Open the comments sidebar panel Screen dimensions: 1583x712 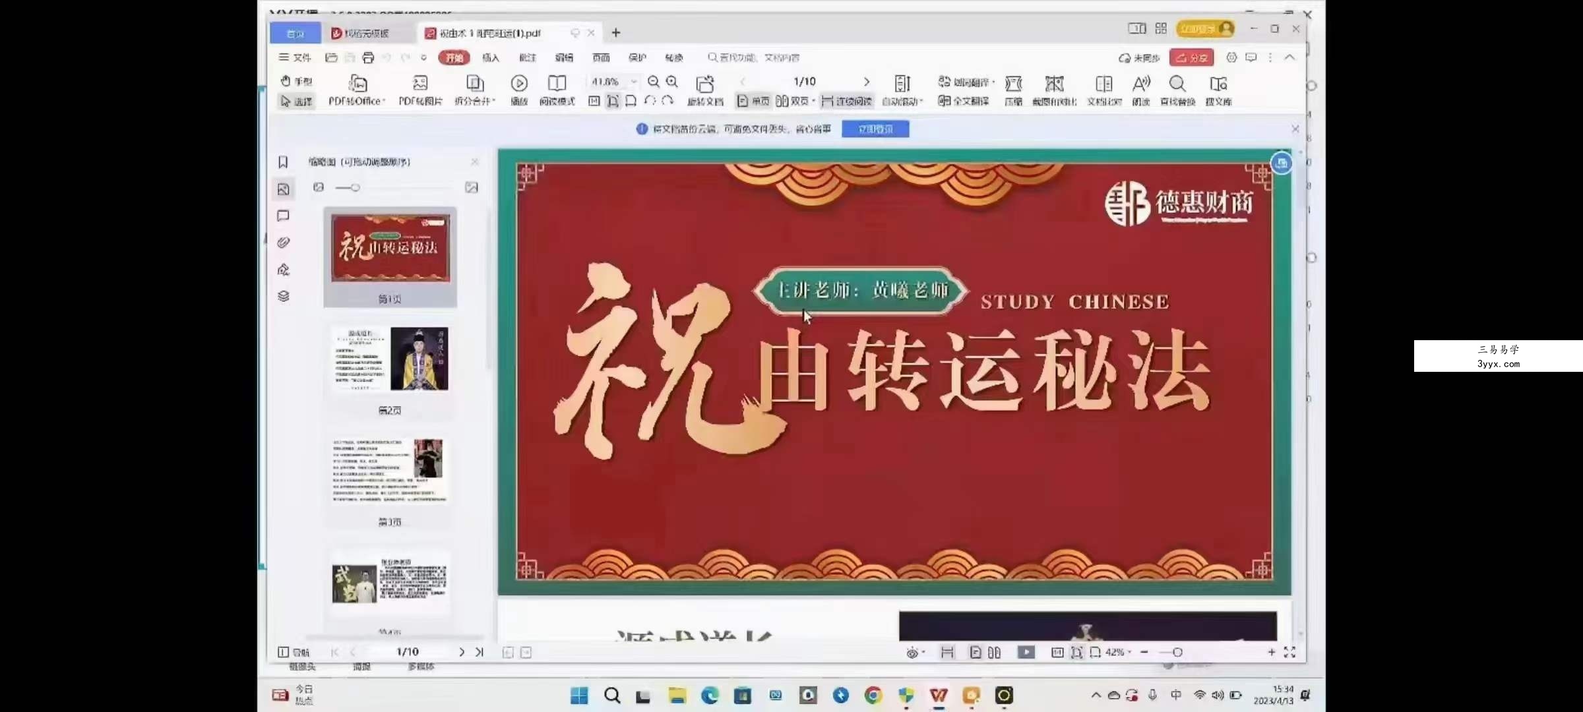(283, 216)
